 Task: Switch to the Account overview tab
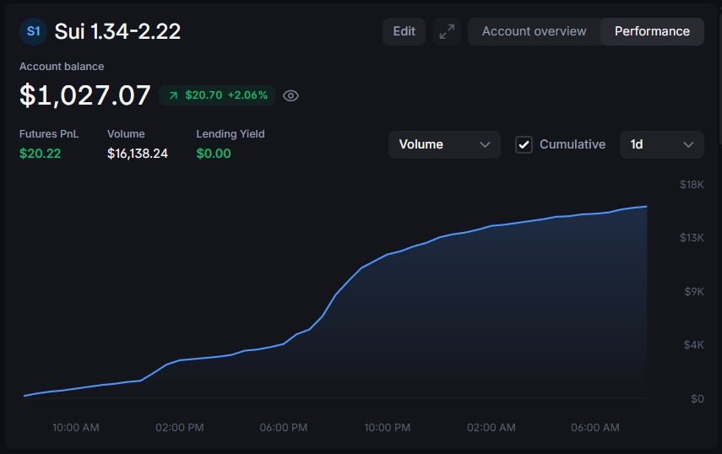535,31
